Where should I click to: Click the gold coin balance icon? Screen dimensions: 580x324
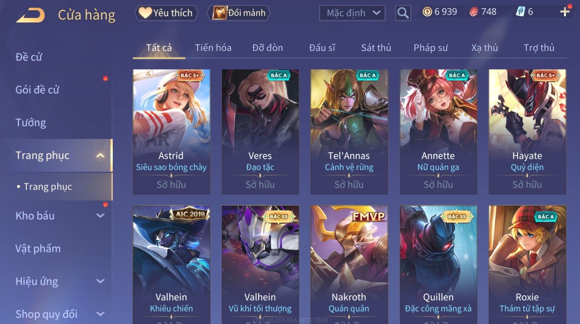pos(427,12)
